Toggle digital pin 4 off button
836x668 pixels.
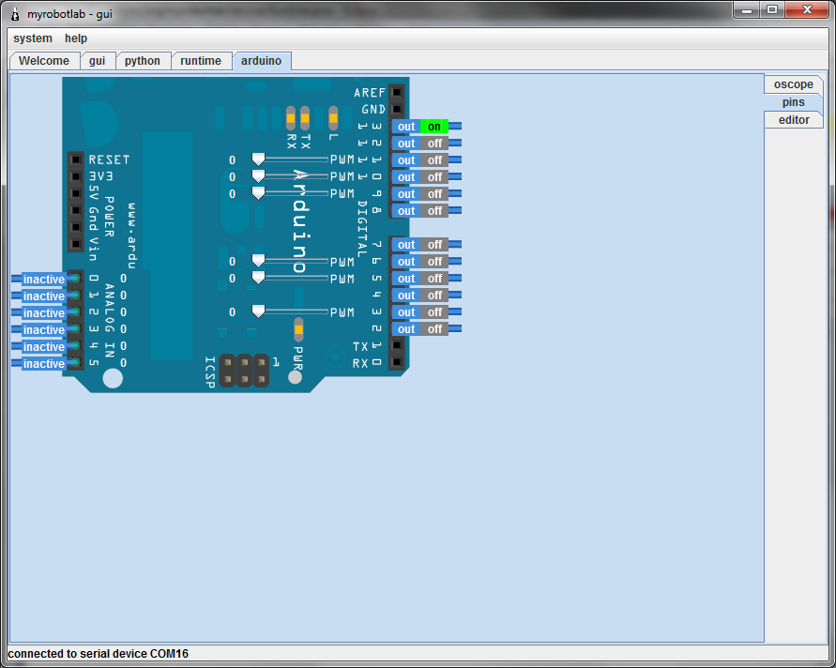[x=434, y=296]
